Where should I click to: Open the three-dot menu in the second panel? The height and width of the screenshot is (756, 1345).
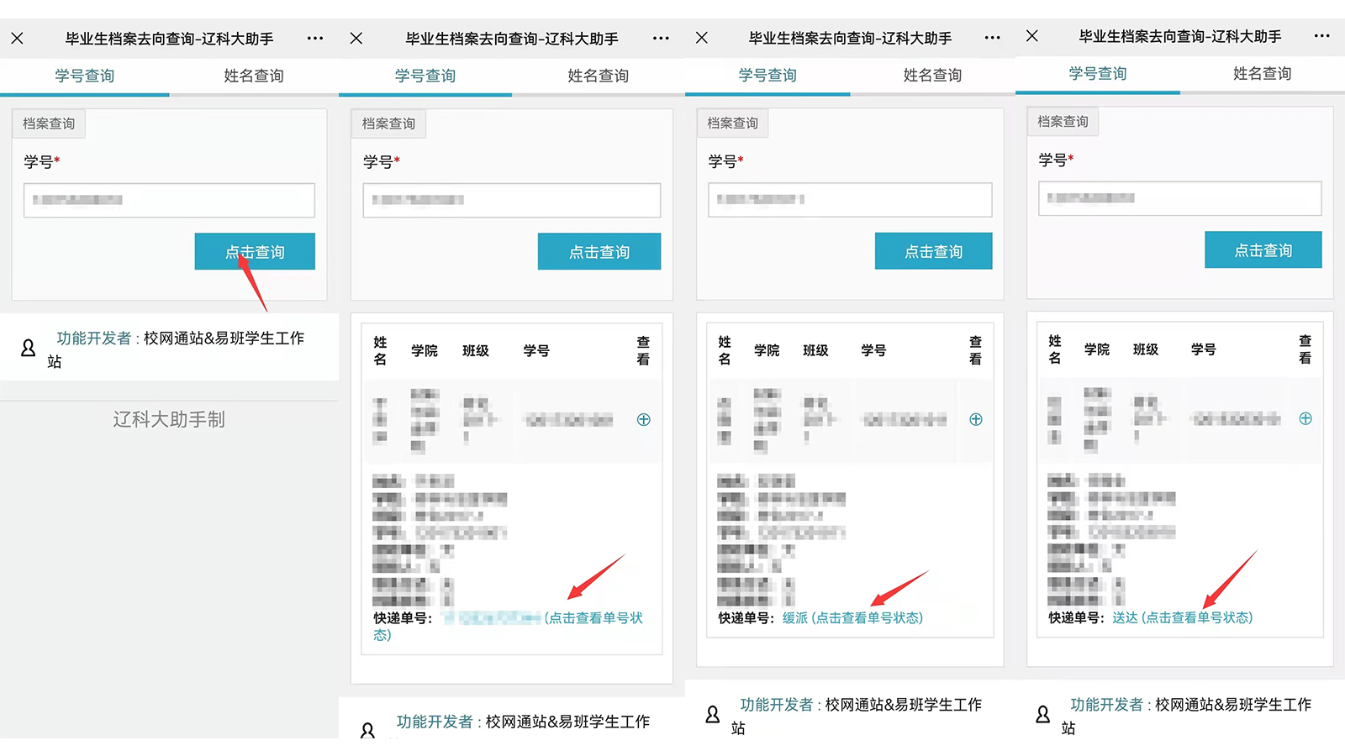point(661,39)
